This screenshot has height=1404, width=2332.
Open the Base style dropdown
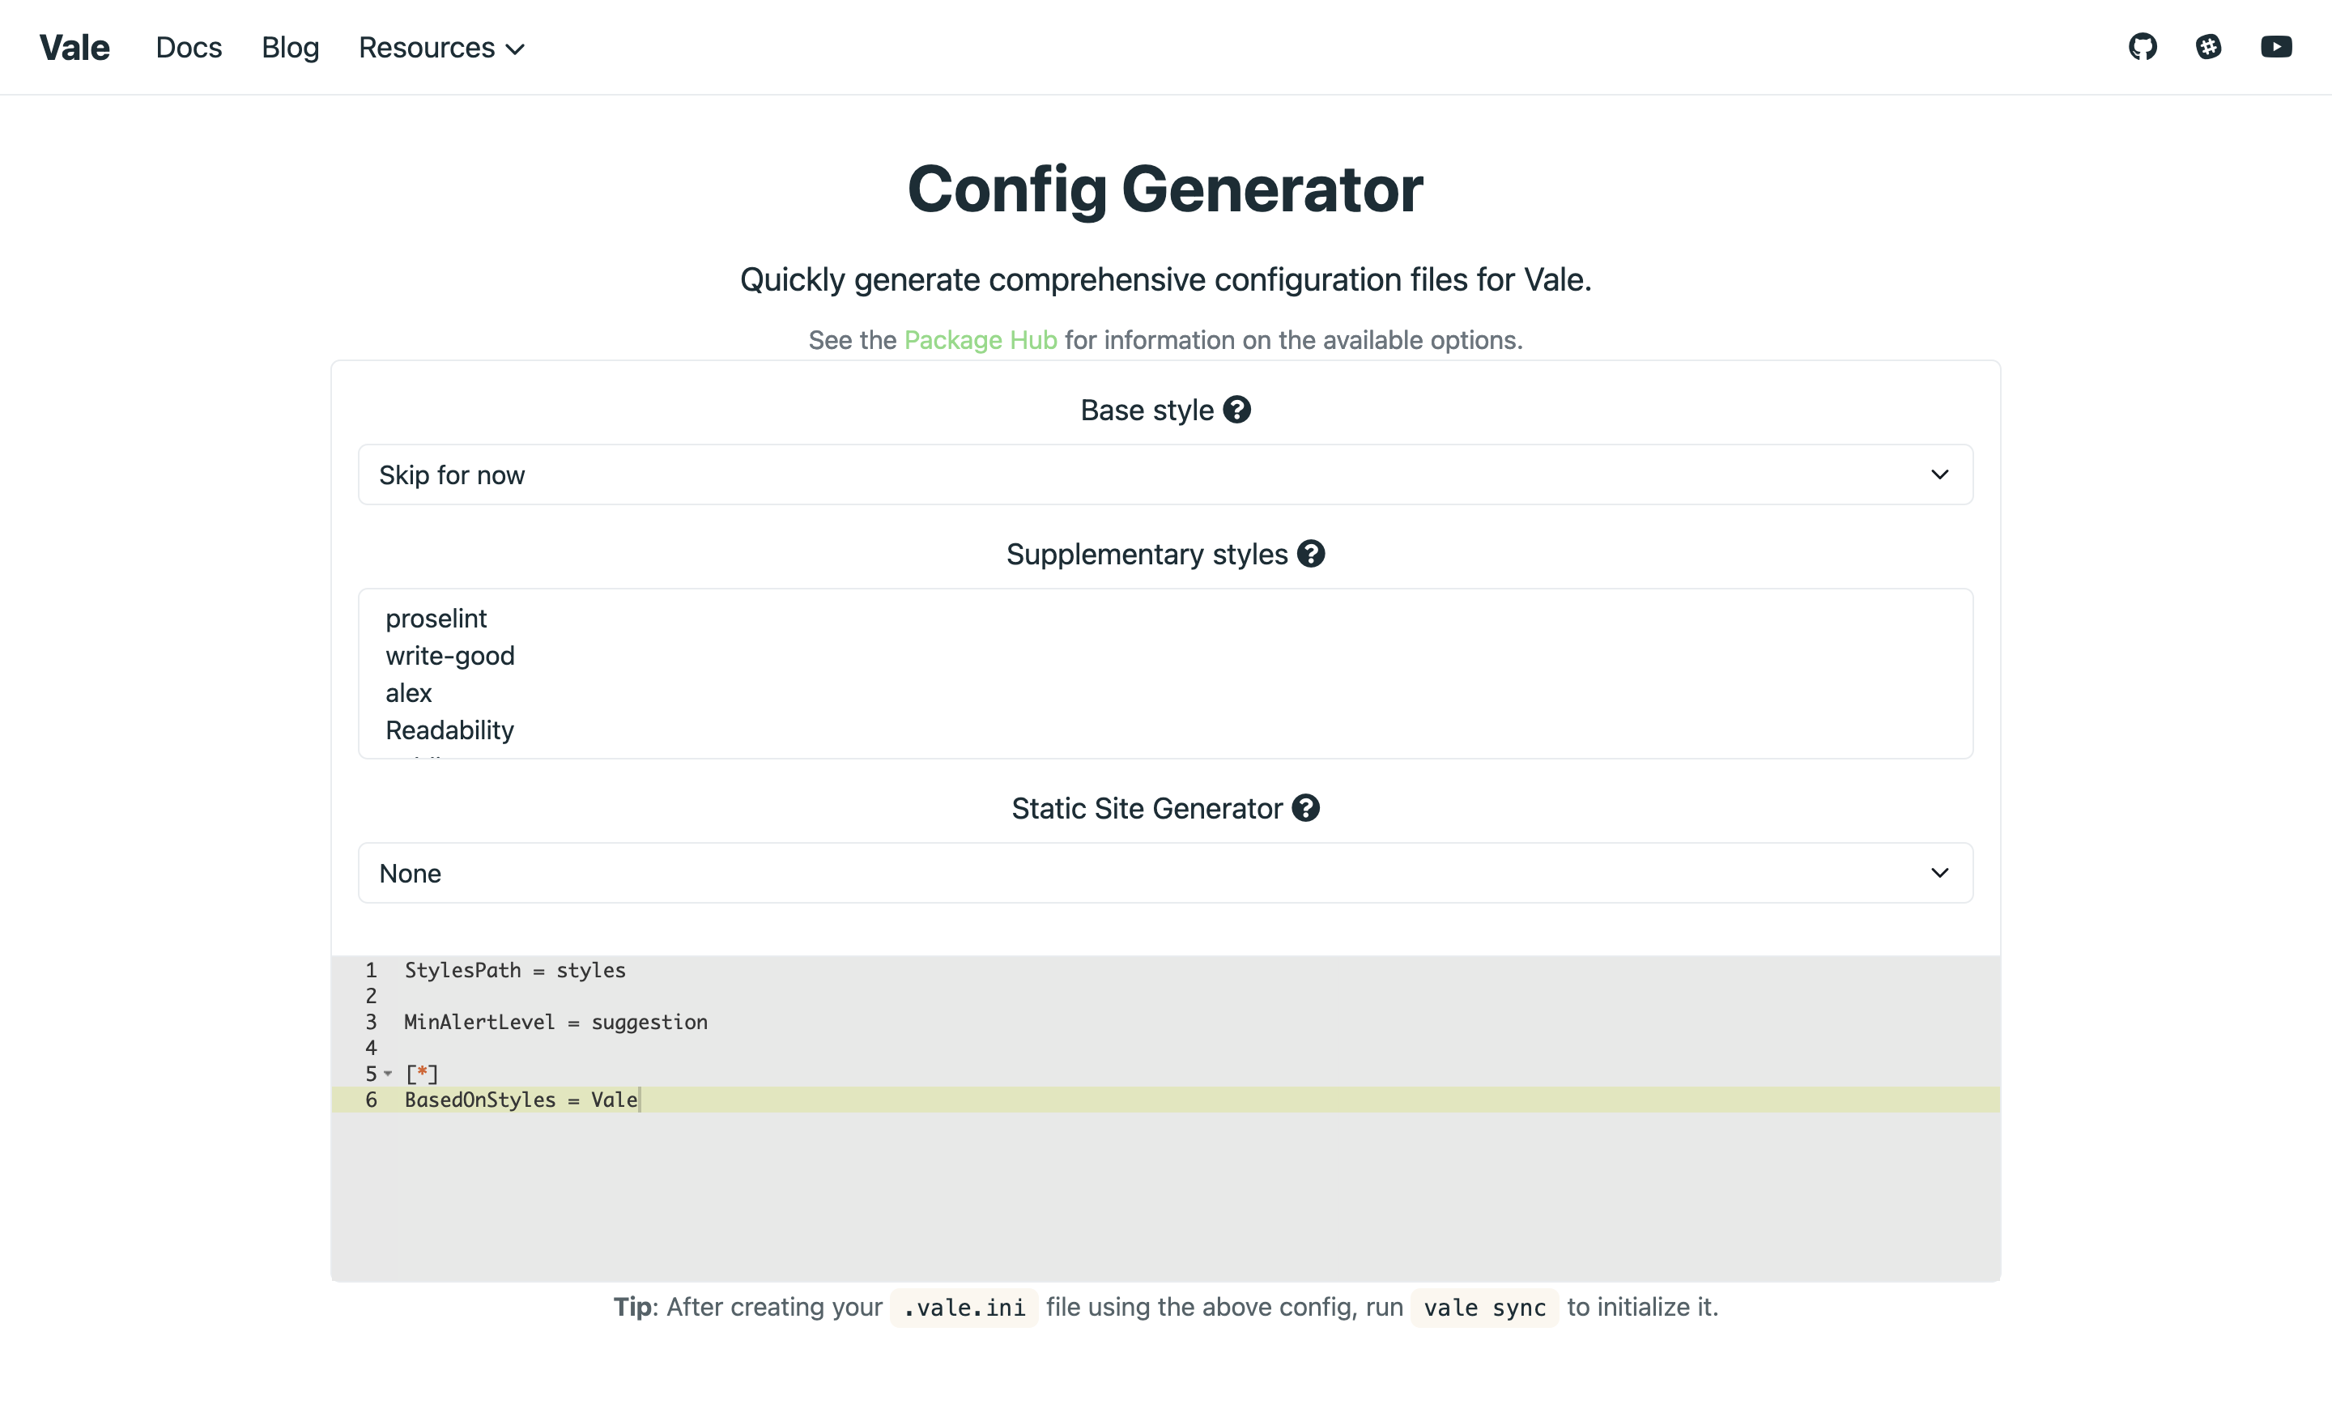click(1164, 475)
